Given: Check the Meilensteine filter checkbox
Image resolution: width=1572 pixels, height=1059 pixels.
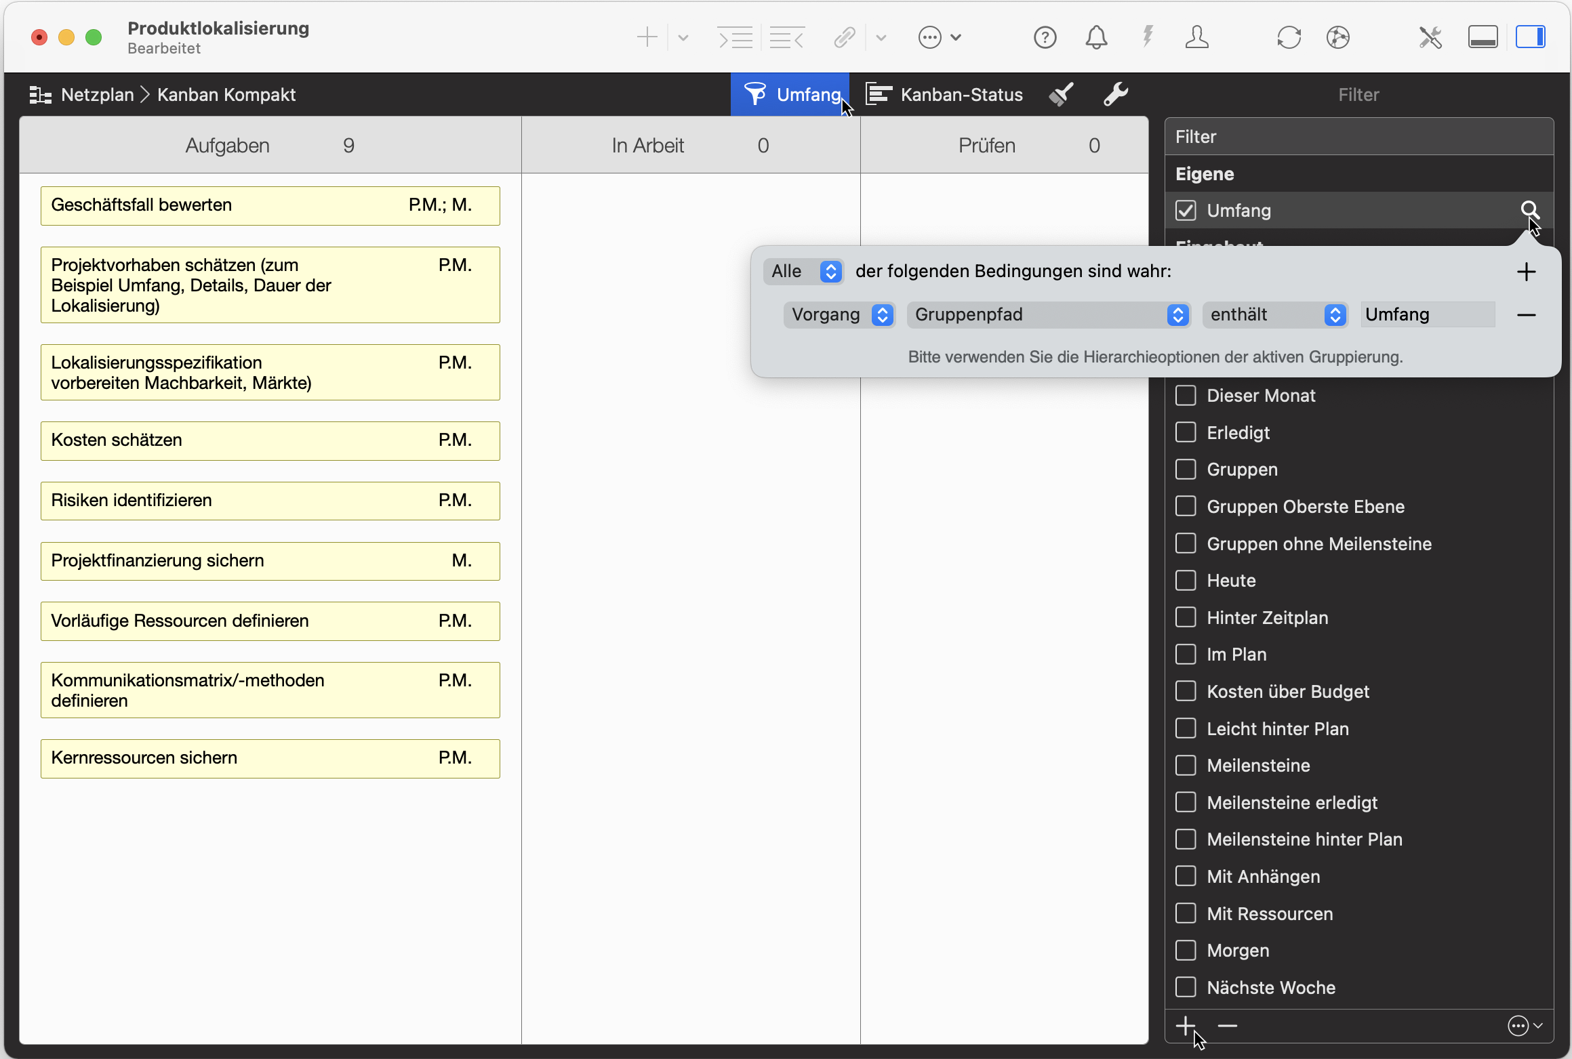Looking at the screenshot, I should pos(1186,766).
